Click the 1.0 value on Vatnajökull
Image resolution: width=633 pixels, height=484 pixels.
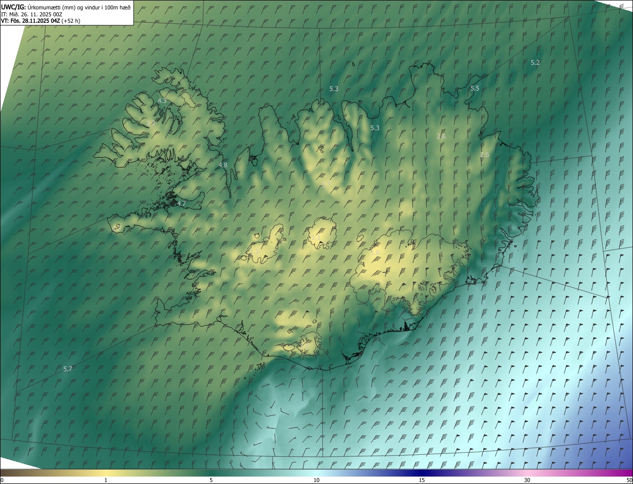(375, 252)
